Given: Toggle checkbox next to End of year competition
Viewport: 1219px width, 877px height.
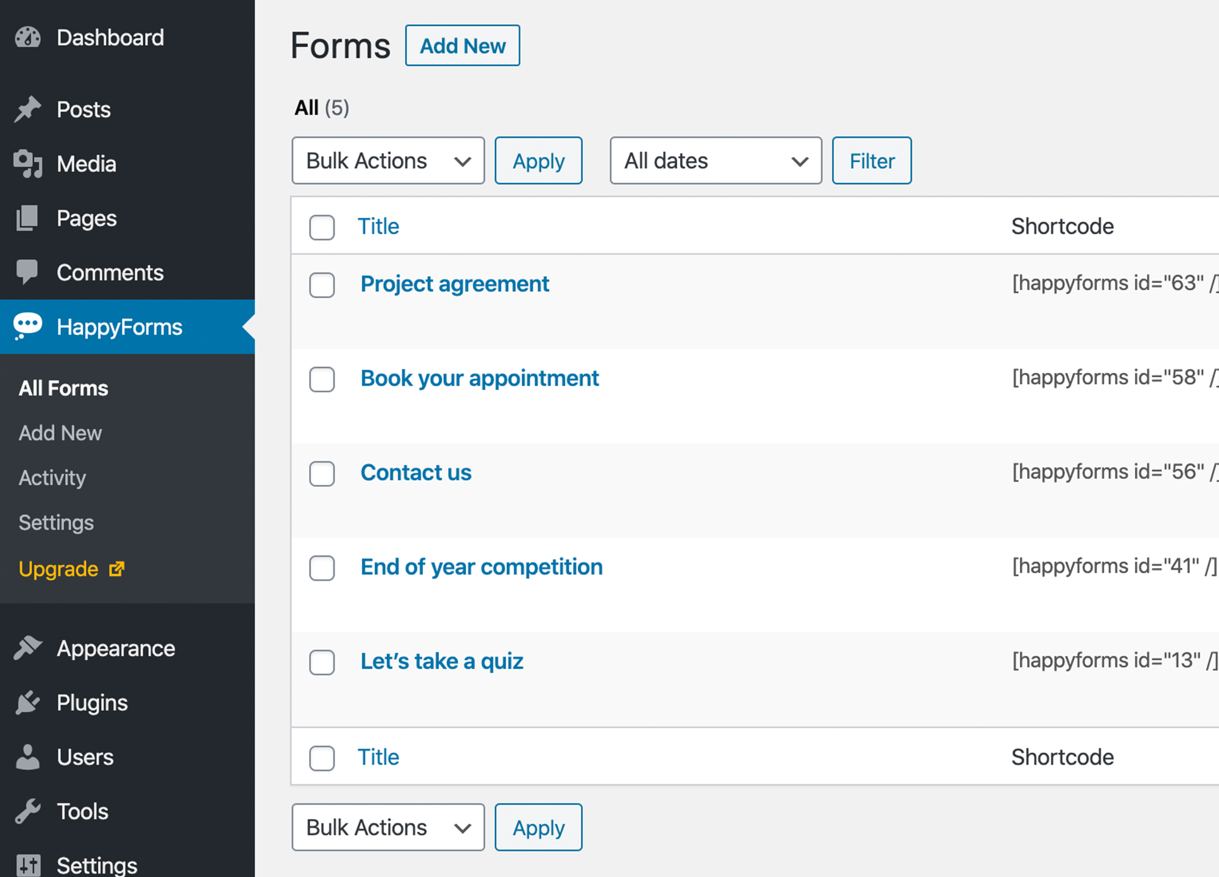Looking at the screenshot, I should coord(322,567).
